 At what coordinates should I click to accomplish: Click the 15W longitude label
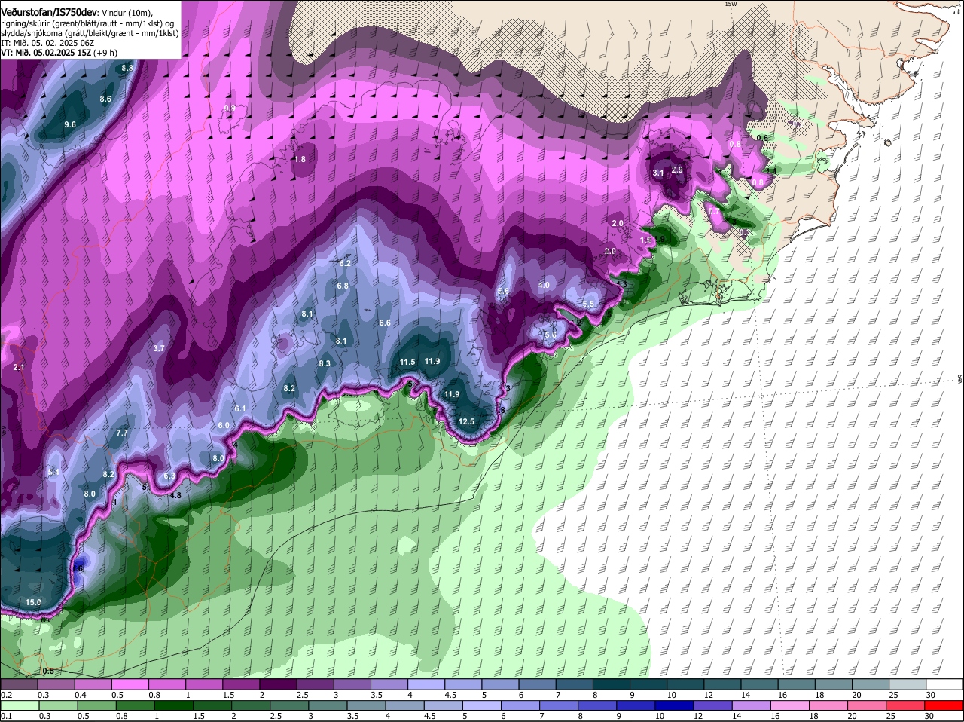coord(730,4)
